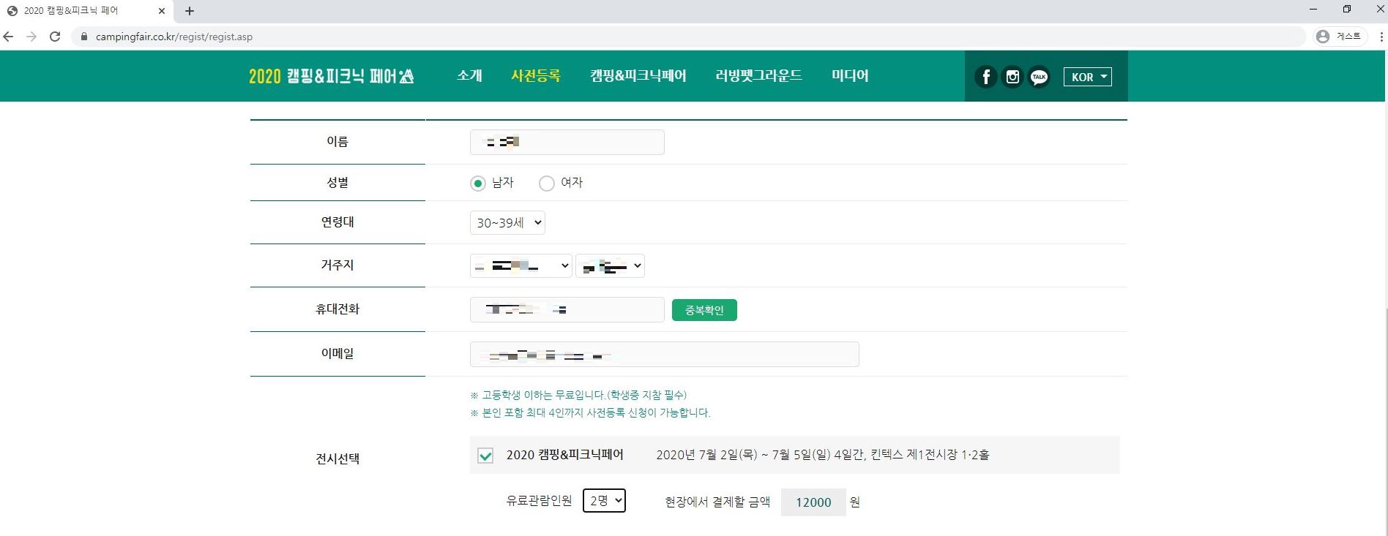The width and height of the screenshot is (1388, 536).
Task: Open the 캠핑&피크닉페어 menu
Action: [x=638, y=75]
